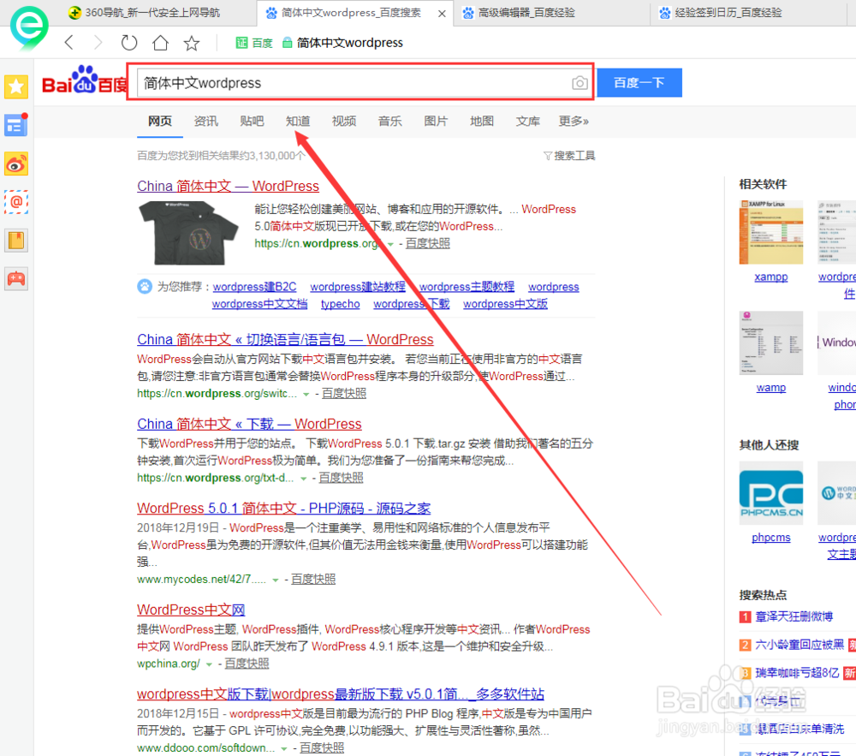Expand arrow next to www.ddooo.com URL
Image resolution: width=856 pixels, height=756 pixels.
click(x=284, y=749)
